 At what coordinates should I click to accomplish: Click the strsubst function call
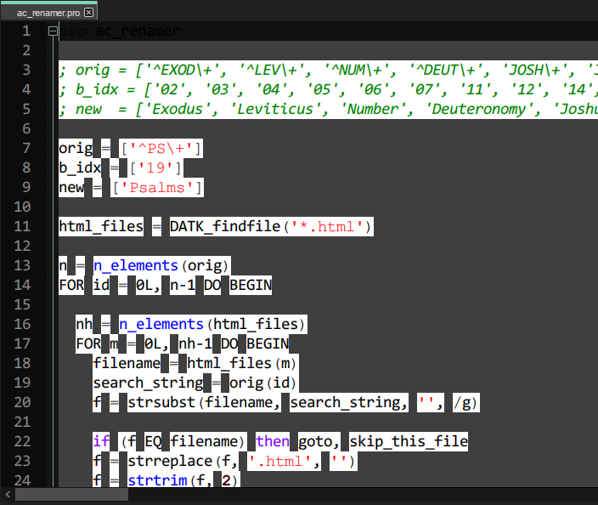[161, 403]
